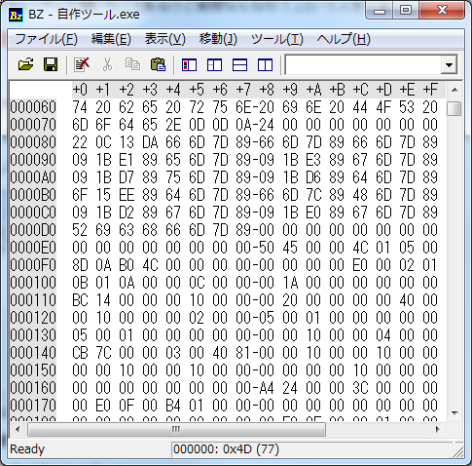The image size is (472, 466).
Task: Click the Cut scissors icon
Action: (x=107, y=64)
